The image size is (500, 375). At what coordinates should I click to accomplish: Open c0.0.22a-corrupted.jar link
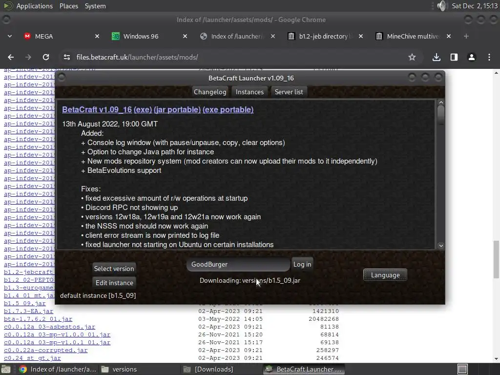(45, 350)
